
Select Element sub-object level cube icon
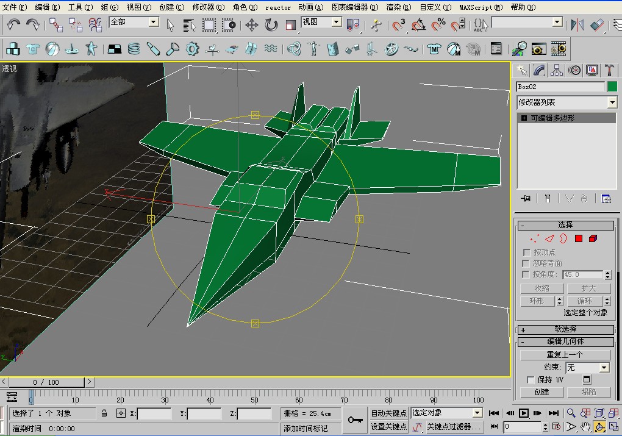point(593,238)
